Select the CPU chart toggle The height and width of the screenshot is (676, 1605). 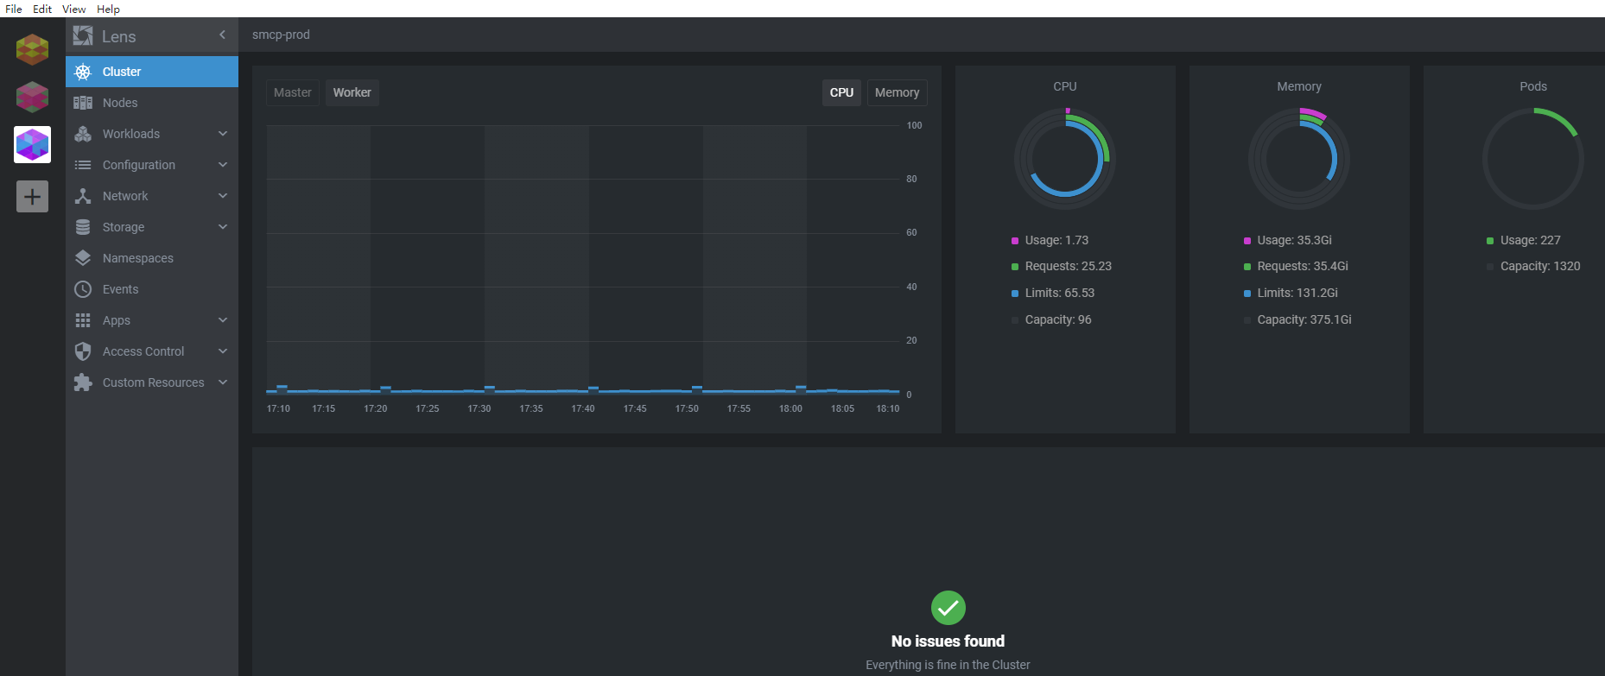coord(841,92)
